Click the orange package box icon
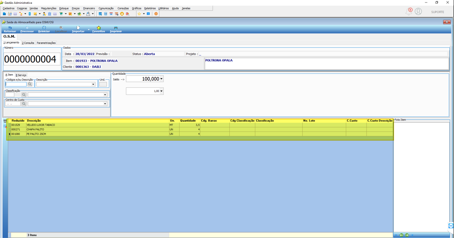454x238 pixels. click(x=70, y=14)
